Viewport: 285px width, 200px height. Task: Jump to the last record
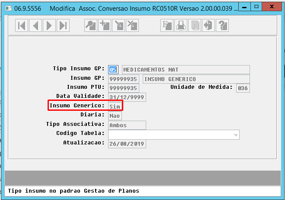click(x=63, y=25)
